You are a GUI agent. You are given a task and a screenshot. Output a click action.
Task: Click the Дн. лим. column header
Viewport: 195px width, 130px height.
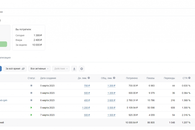[x=82, y=78]
